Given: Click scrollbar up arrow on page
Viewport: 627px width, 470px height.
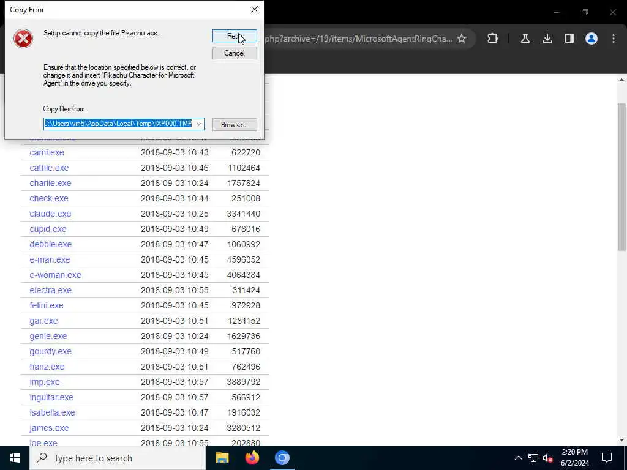Looking at the screenshot, I should 621,80.
